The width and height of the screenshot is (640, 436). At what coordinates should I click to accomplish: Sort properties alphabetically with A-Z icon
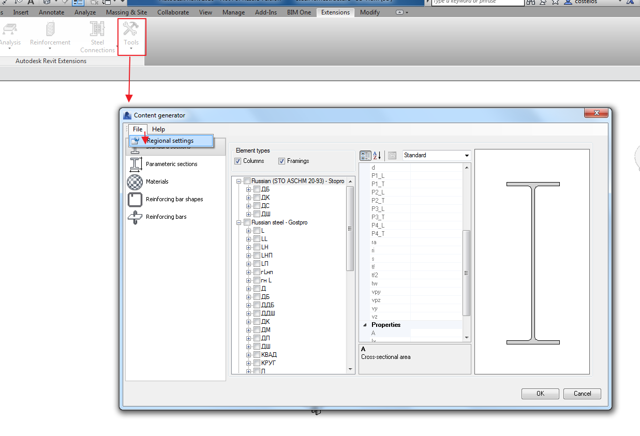[377, 155]
